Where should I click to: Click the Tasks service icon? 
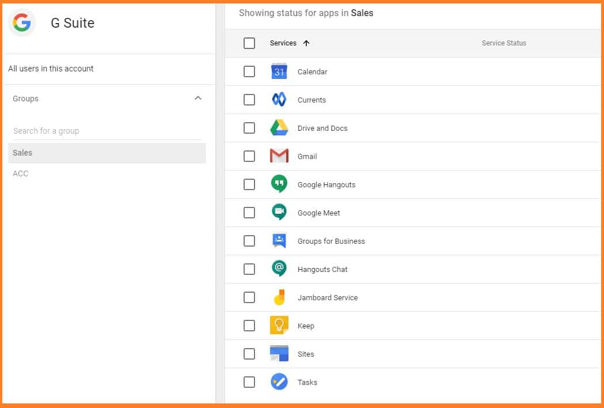click(x=279, y=382)
